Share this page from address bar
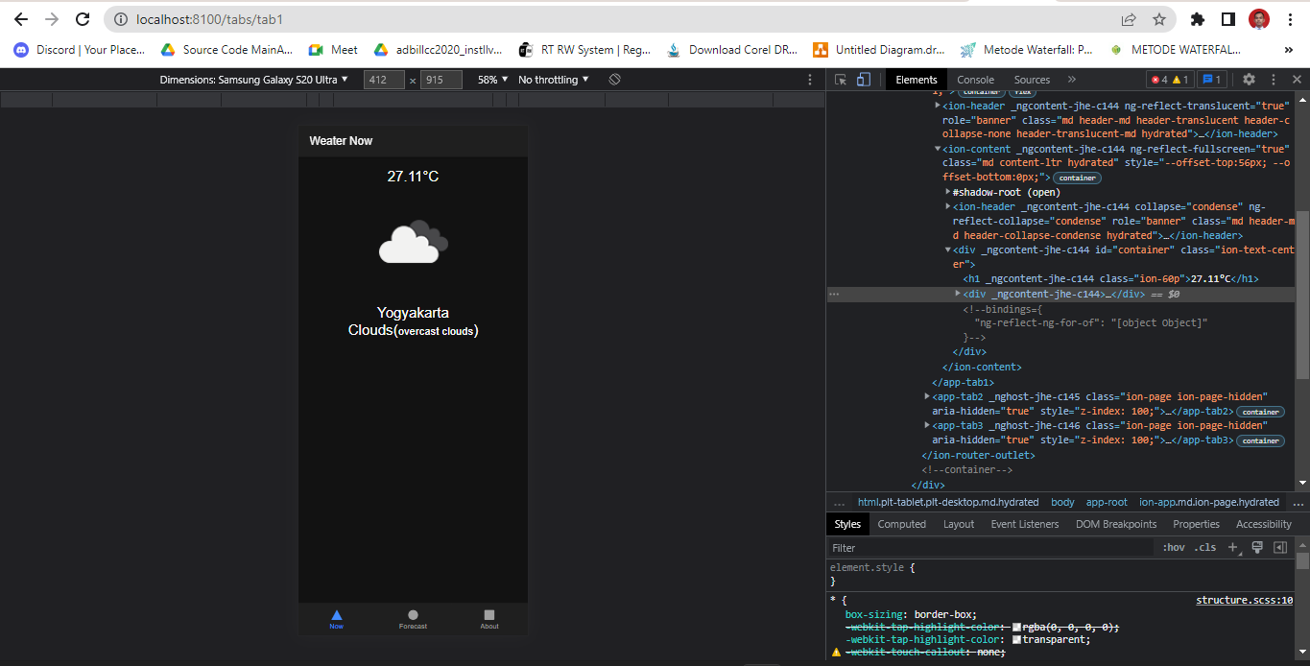Viewport: 1310px width, 666px height. (x=1129, y=19)
